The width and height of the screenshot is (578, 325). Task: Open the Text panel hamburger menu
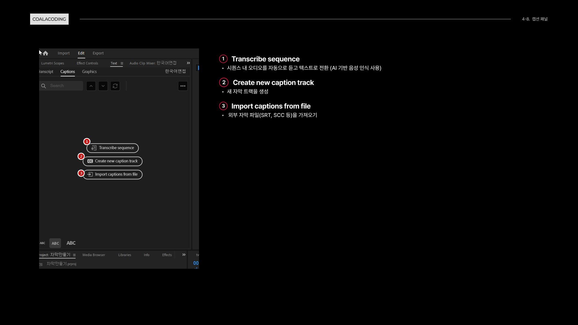(x=122, y=63)
